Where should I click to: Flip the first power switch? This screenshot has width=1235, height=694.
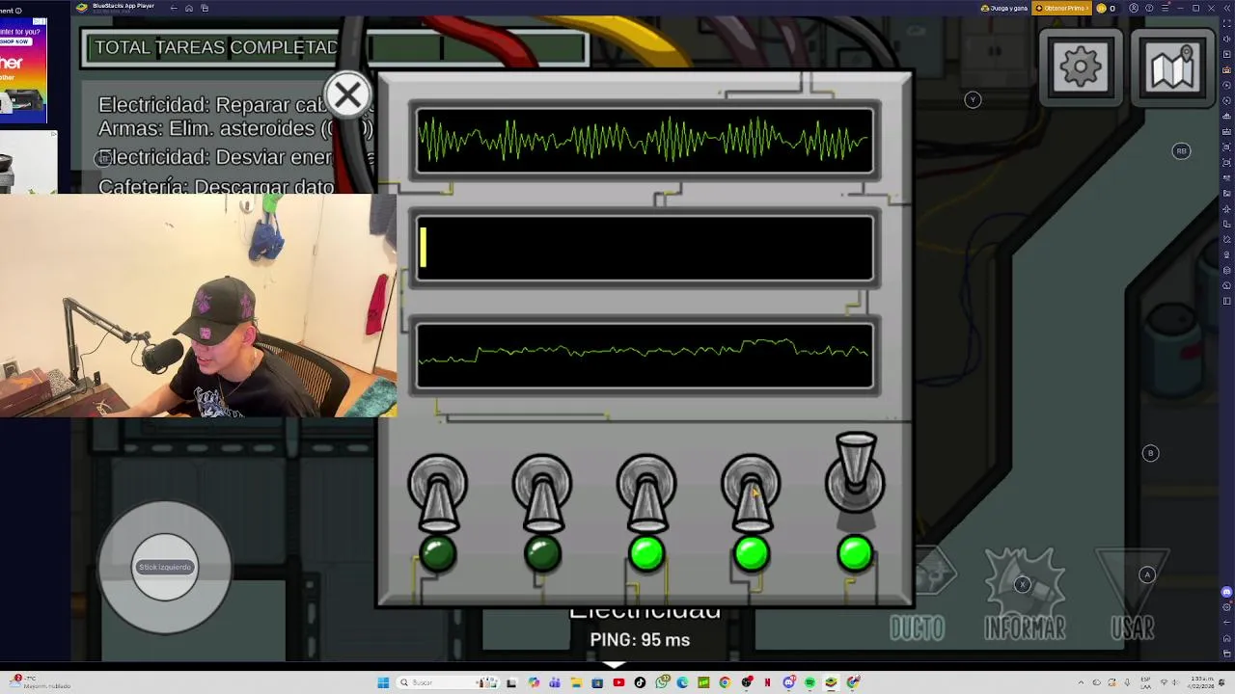[438, 494]
